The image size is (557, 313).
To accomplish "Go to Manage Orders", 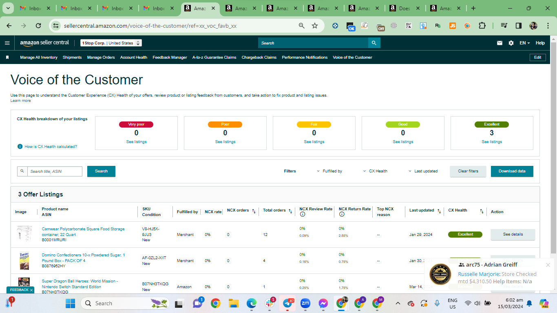I will (x=101, y=57).
